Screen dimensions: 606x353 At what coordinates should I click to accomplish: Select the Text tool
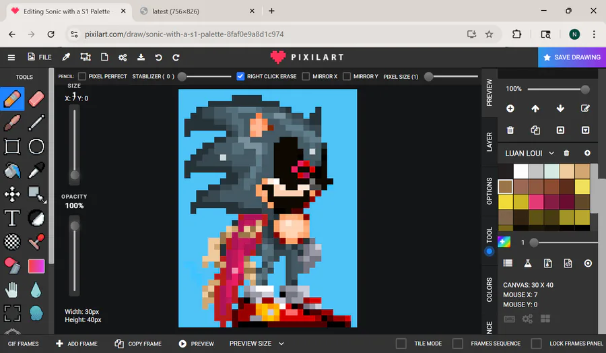click(12, 218)
